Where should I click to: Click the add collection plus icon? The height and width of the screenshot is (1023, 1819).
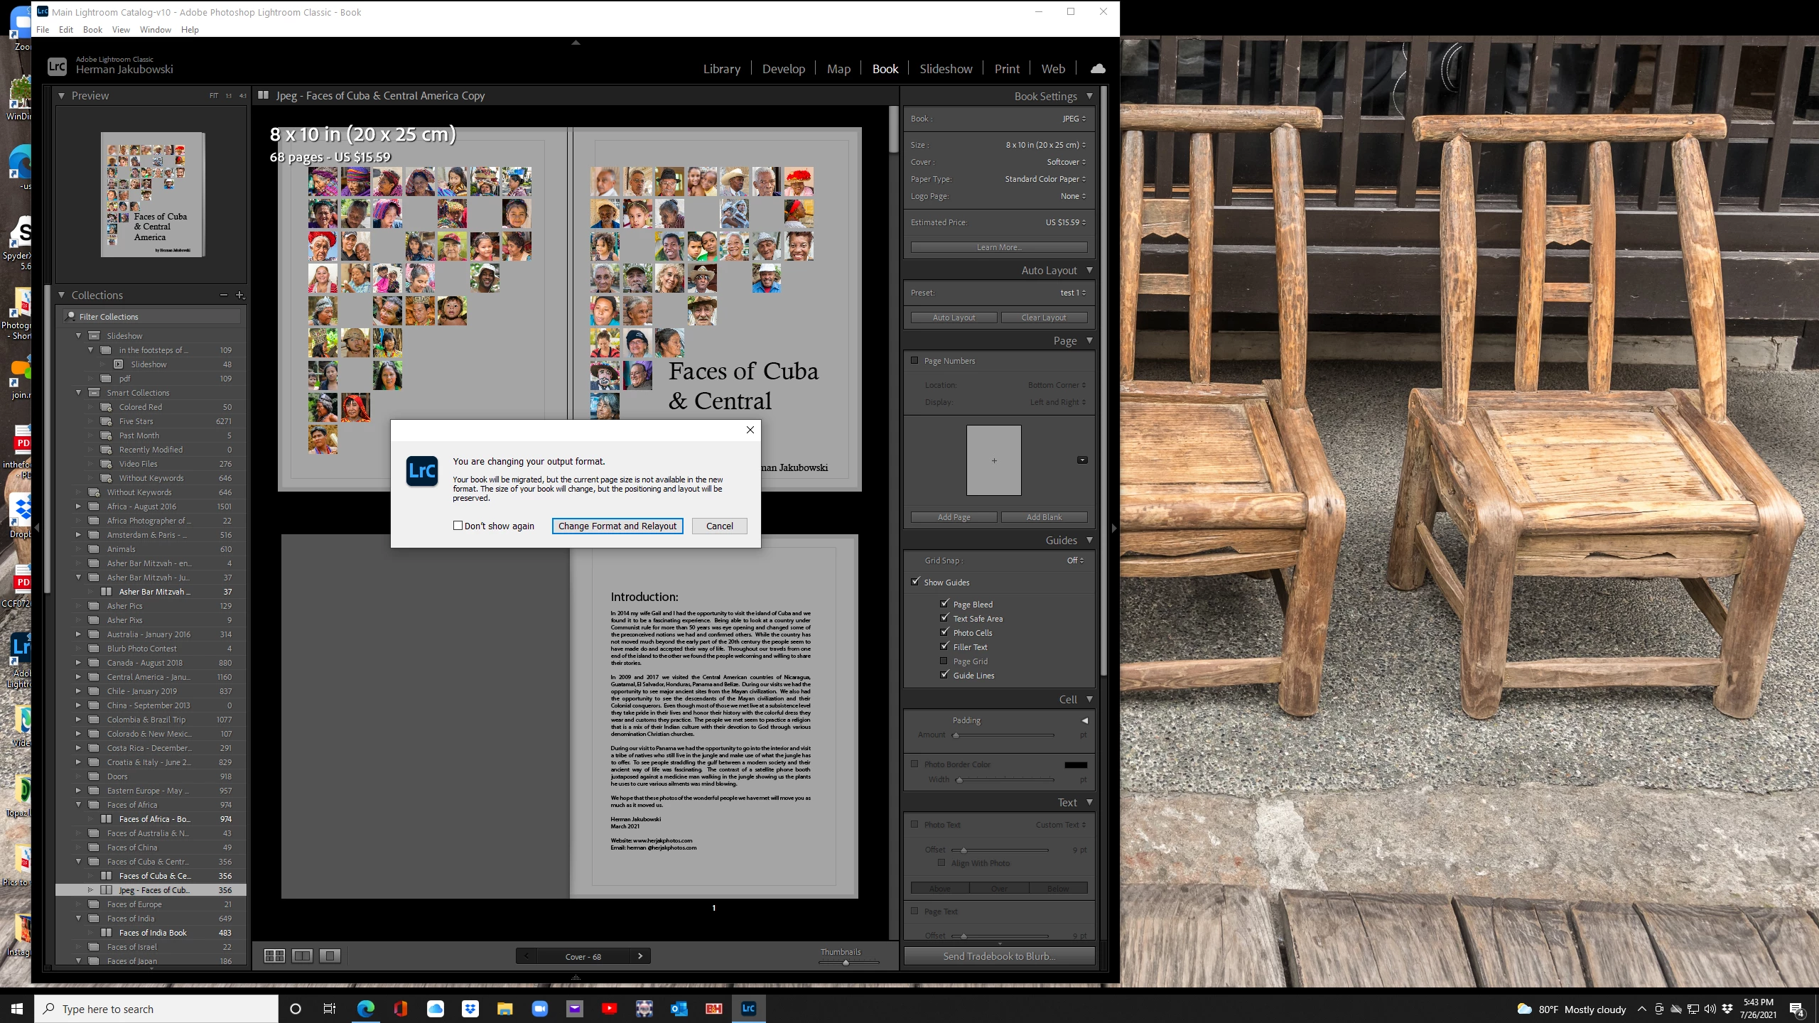(240, 295)
